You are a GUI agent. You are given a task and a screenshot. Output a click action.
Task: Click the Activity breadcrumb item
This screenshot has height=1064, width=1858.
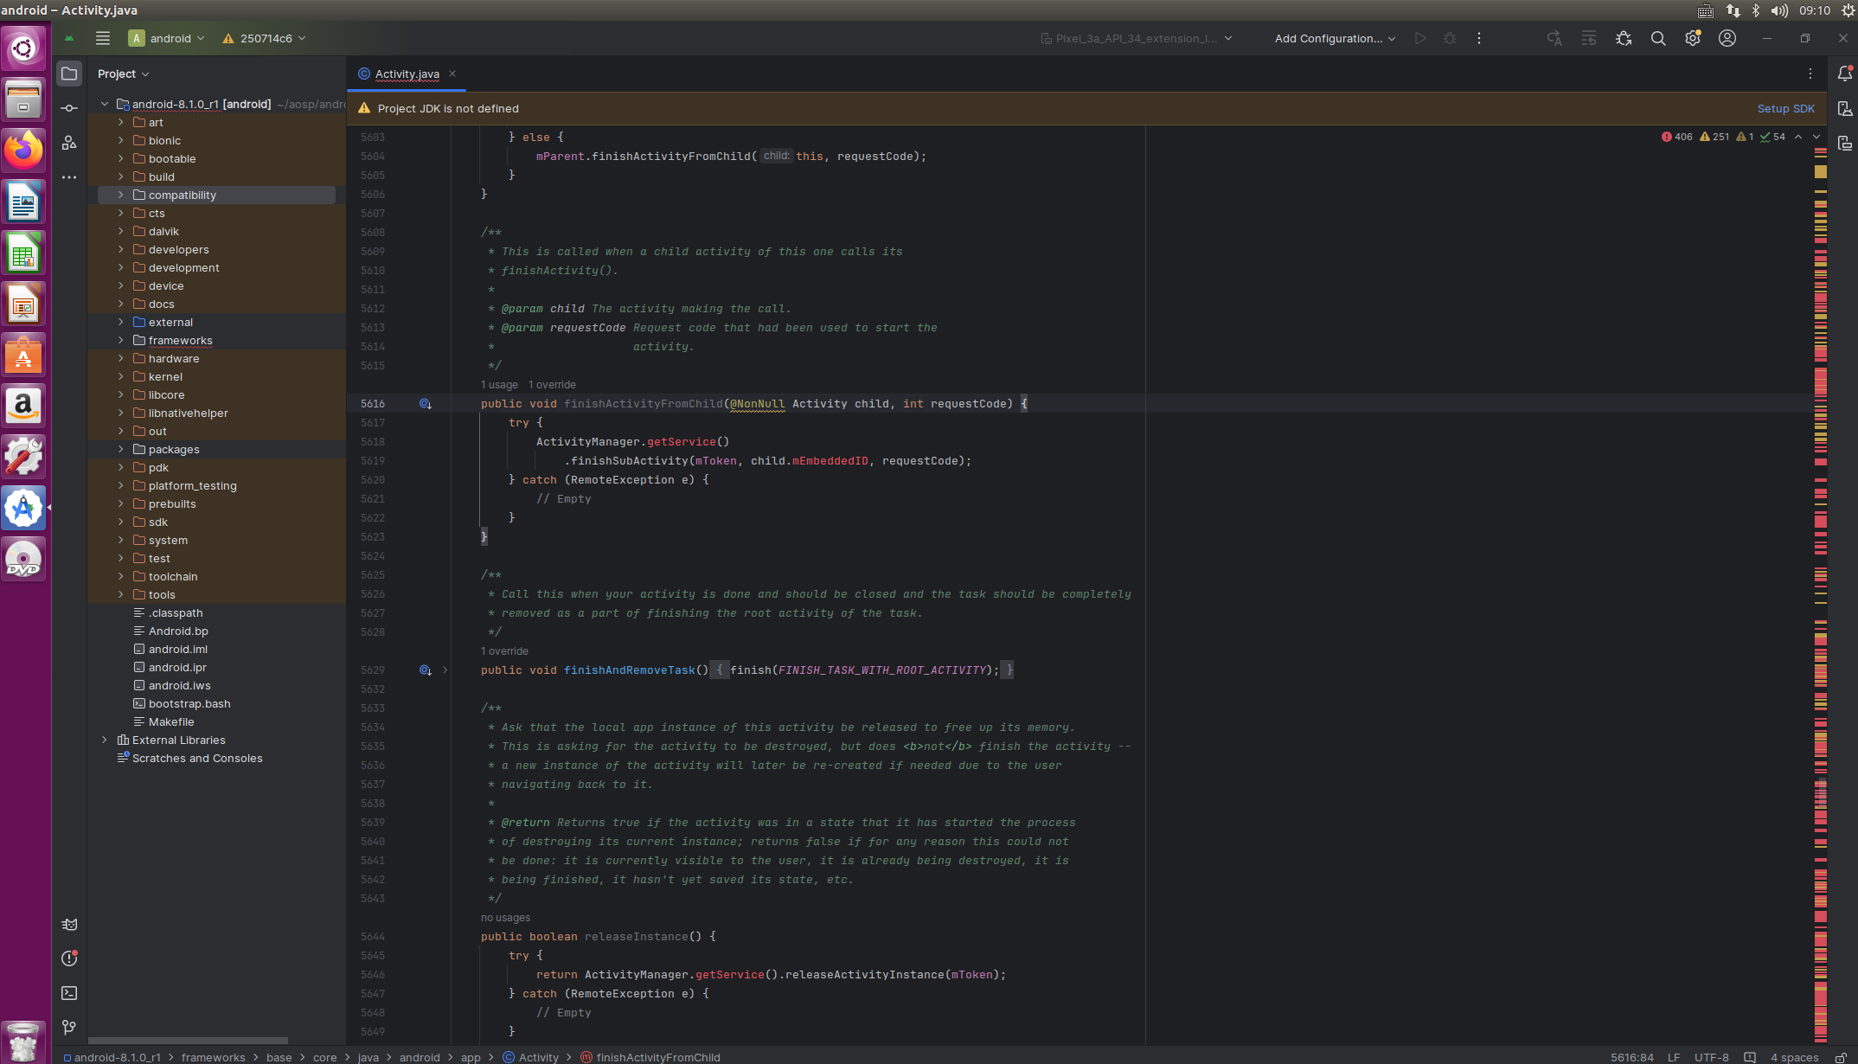[531, 1057]
